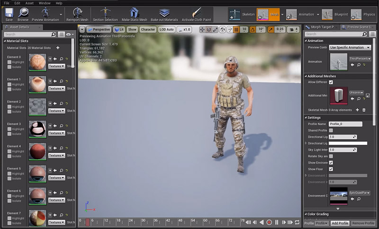Switch to the Skeleton editor tab

click(x=242, y=15)
